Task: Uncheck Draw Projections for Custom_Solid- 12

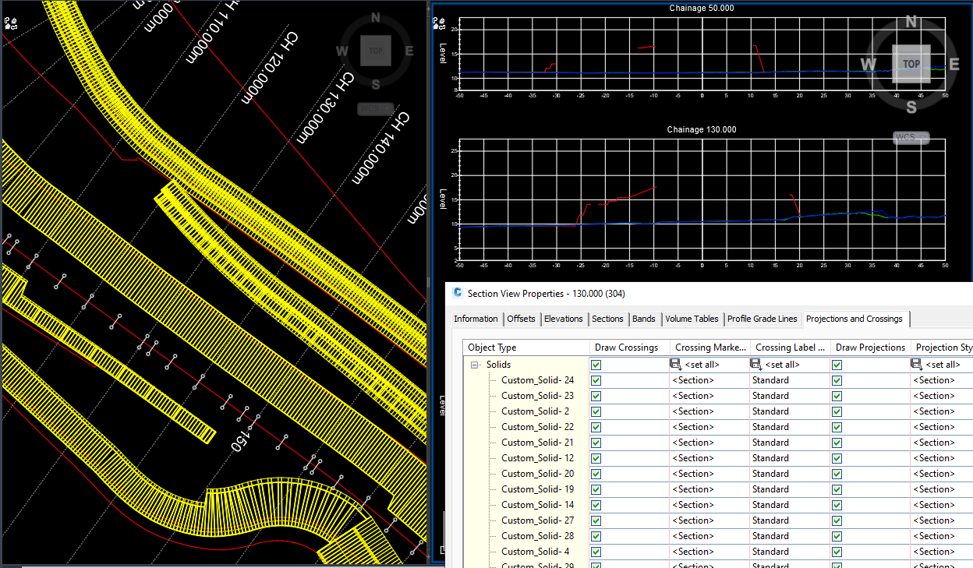Action: (x=837, y=458)
